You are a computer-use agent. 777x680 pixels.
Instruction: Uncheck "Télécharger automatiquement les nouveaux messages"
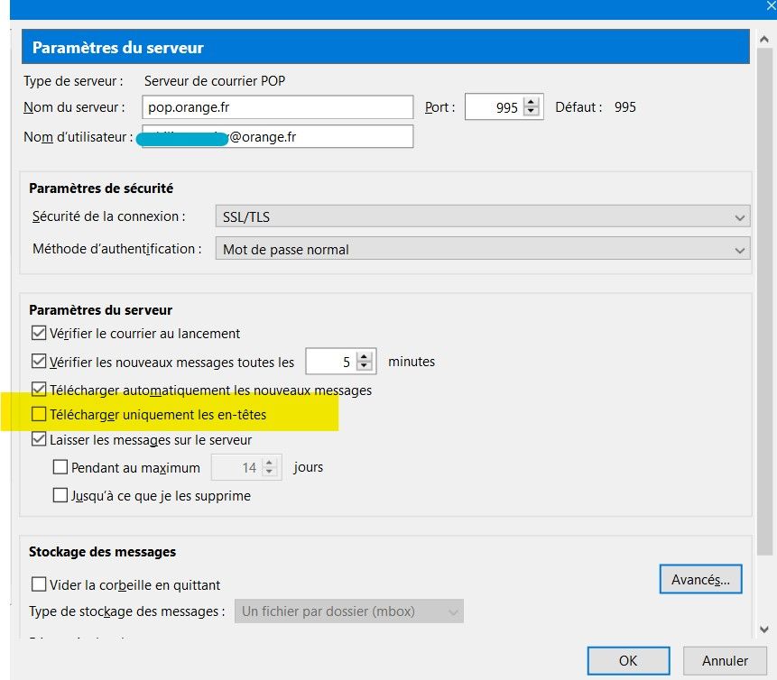(39, 390)
